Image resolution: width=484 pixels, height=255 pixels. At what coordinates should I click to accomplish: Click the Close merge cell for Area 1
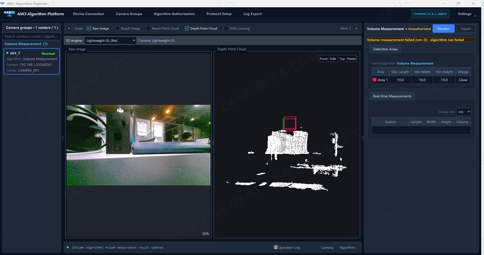click(463, 80)
